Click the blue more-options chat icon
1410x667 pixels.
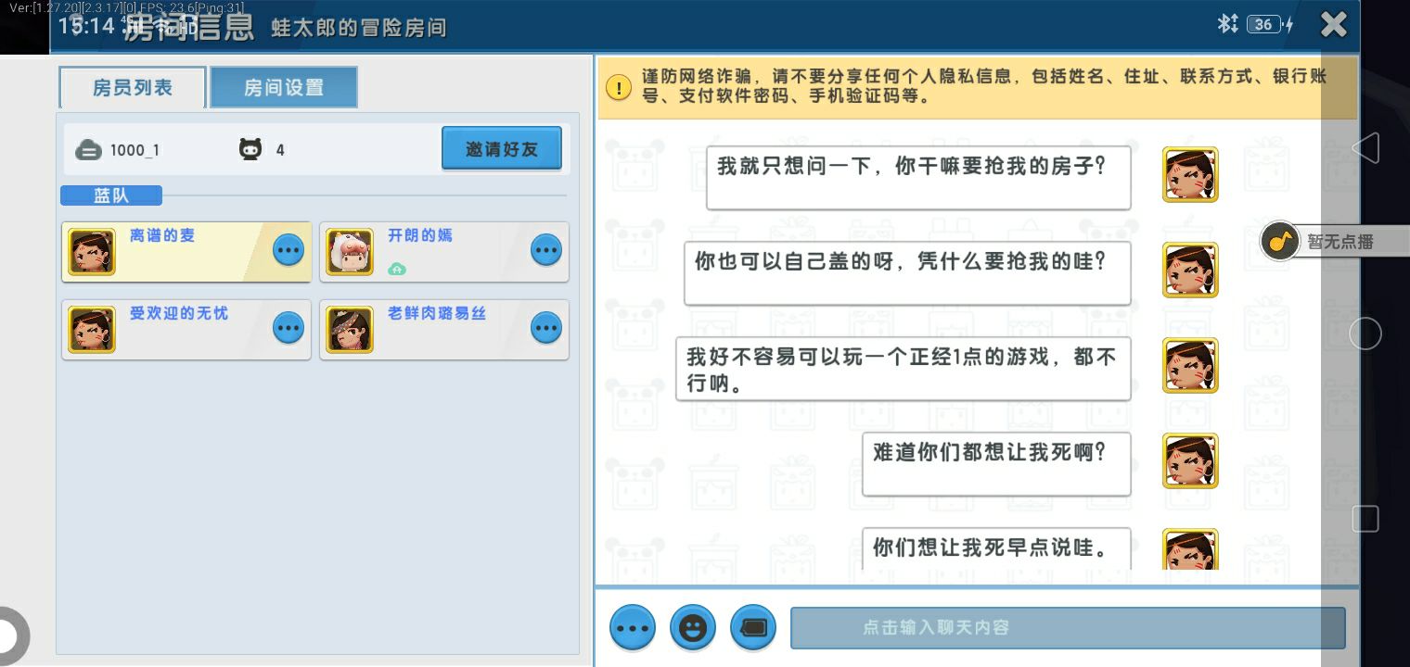point(633,628)
